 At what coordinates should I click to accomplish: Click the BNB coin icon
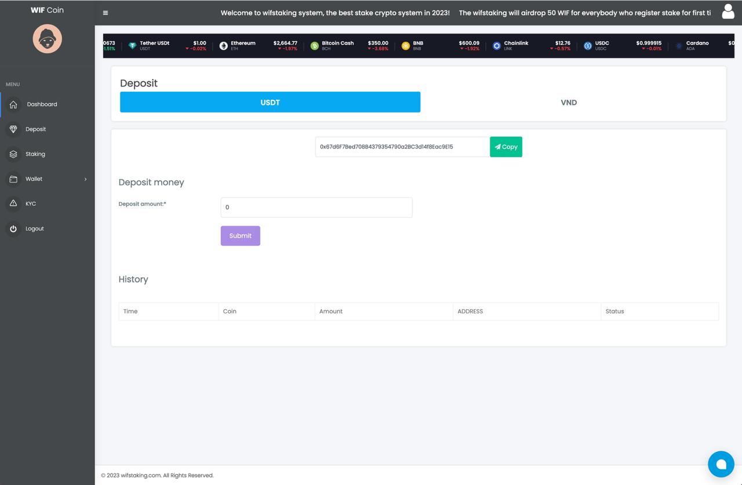click(405, 46)
